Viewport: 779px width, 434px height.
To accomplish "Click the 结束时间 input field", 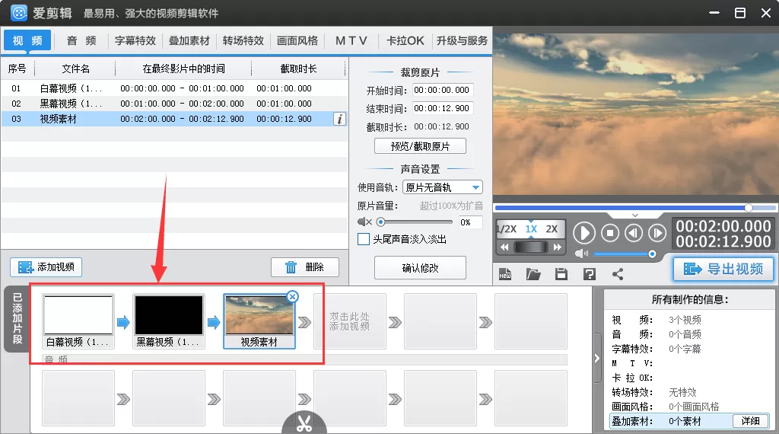I will [x=443, y=108].
